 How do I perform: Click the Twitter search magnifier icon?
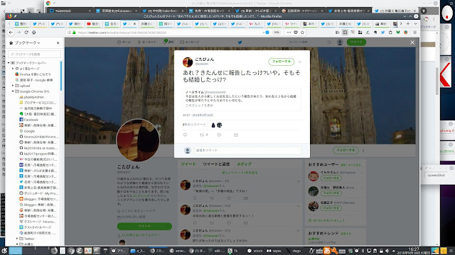point(329,42)
